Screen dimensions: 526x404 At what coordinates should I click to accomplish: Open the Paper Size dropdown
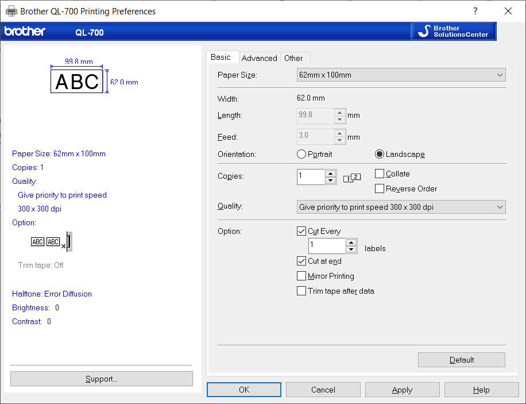pos(401,75)
